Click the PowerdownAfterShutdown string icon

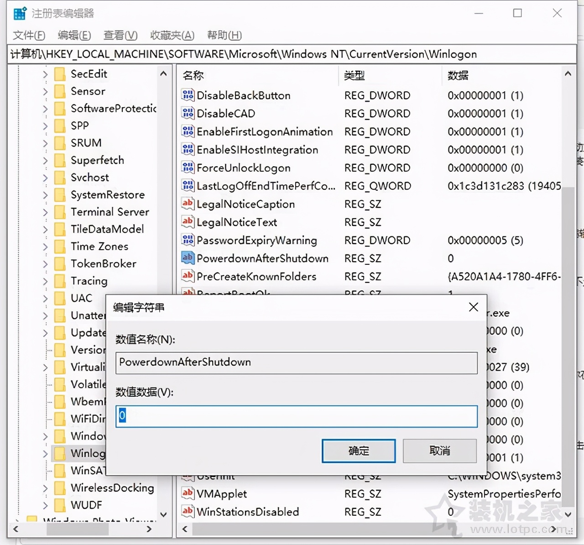point(188,258)
